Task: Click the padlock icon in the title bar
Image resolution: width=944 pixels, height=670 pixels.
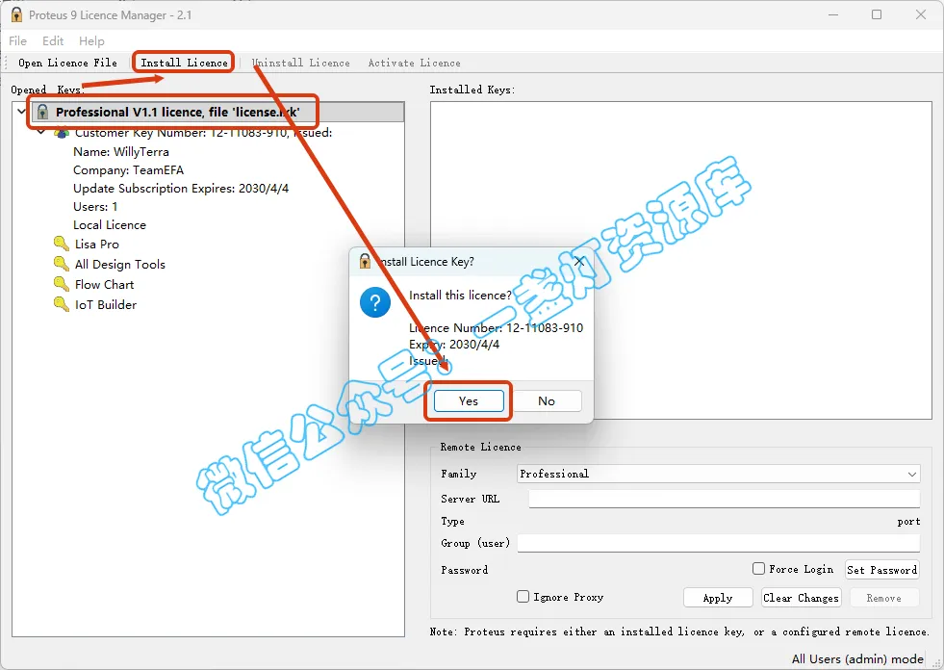Action: click(16, 14)
